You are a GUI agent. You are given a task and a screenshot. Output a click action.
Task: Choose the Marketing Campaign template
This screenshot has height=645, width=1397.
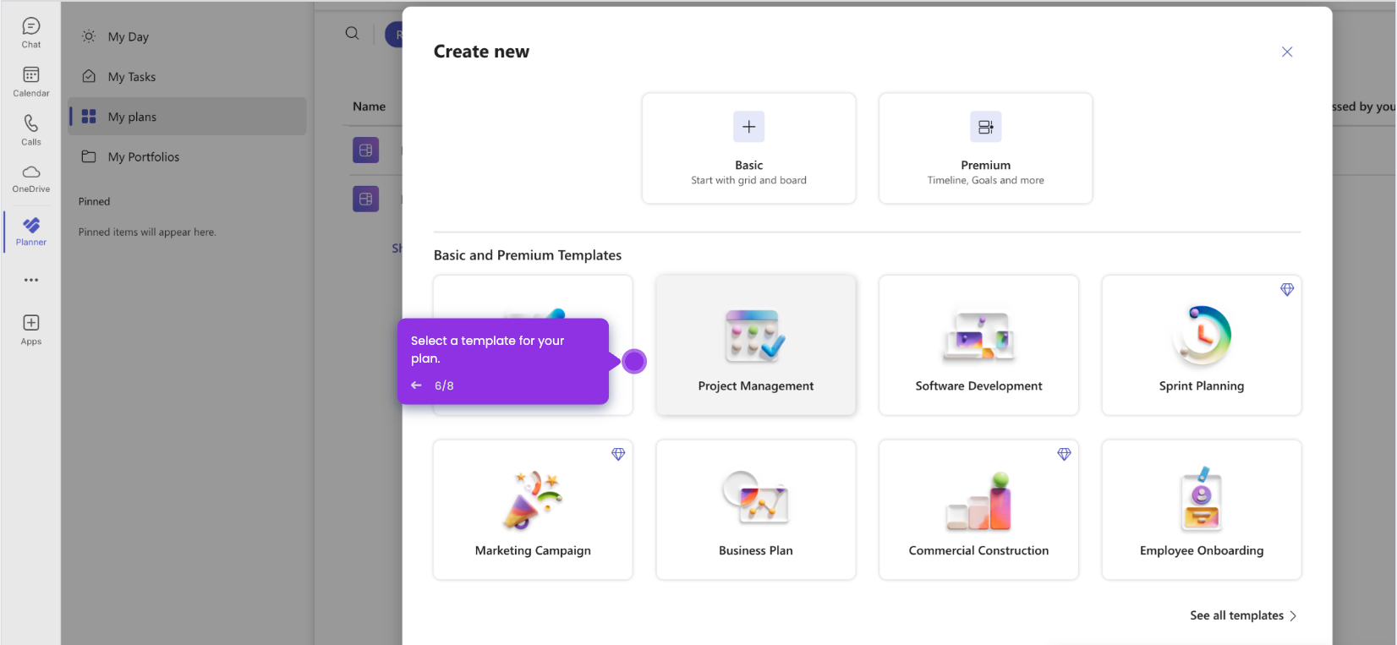[533, 510]
